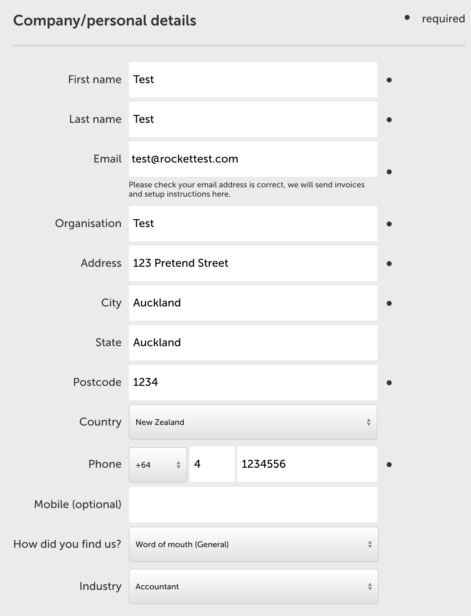Click the required dot beside First name
The image size is (471, 616).
pyautogui.click(x=389, y=80)
